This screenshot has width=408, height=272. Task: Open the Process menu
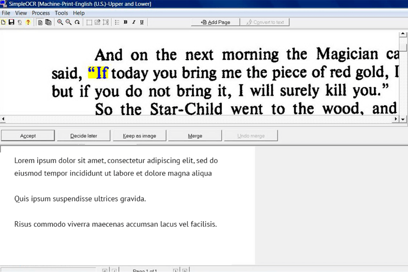(x=41, y=13)
